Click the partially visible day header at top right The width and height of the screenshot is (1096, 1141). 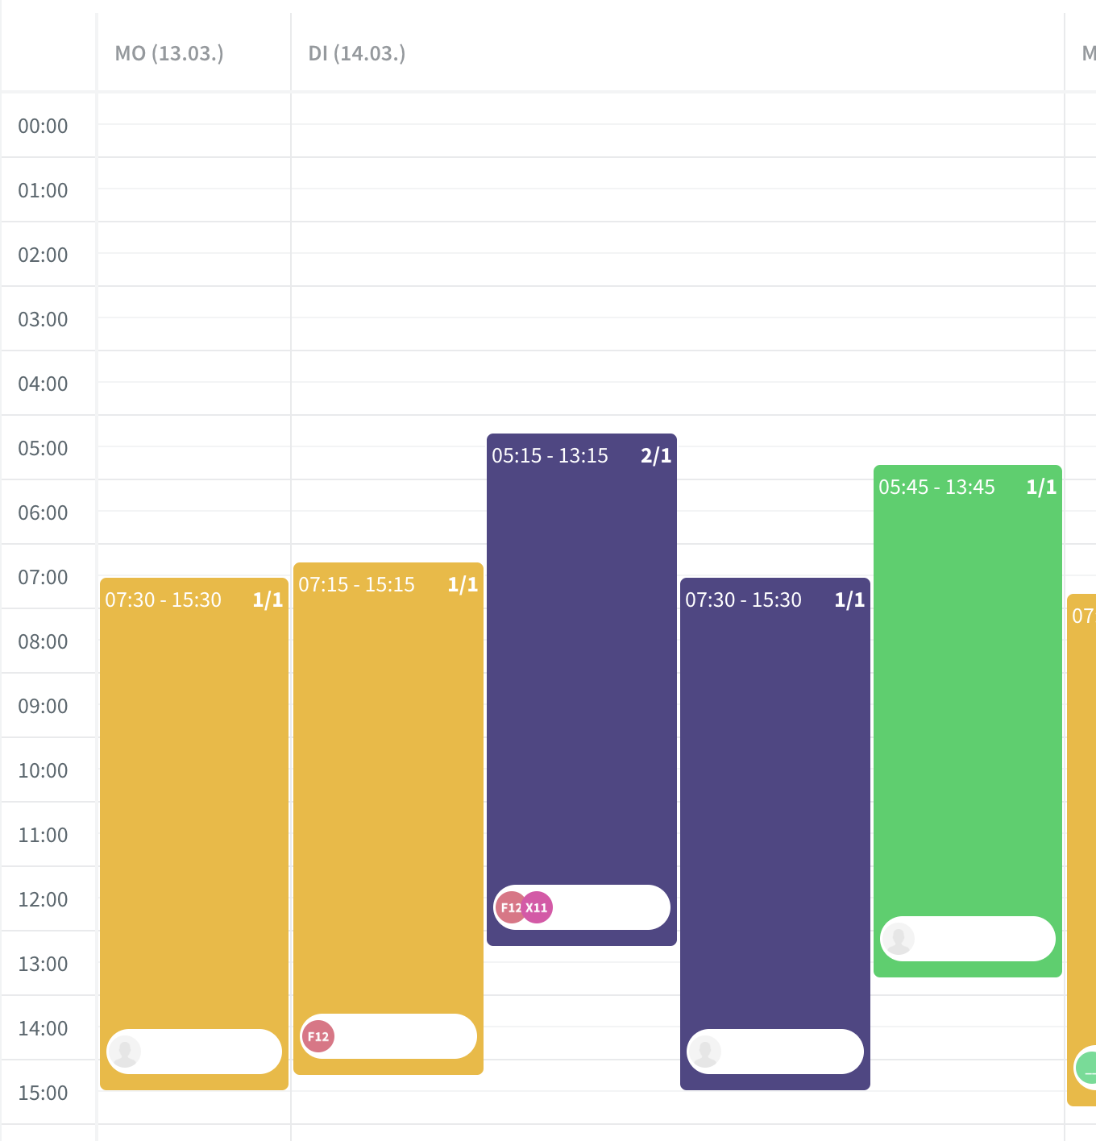click(x=1088, y=54)
